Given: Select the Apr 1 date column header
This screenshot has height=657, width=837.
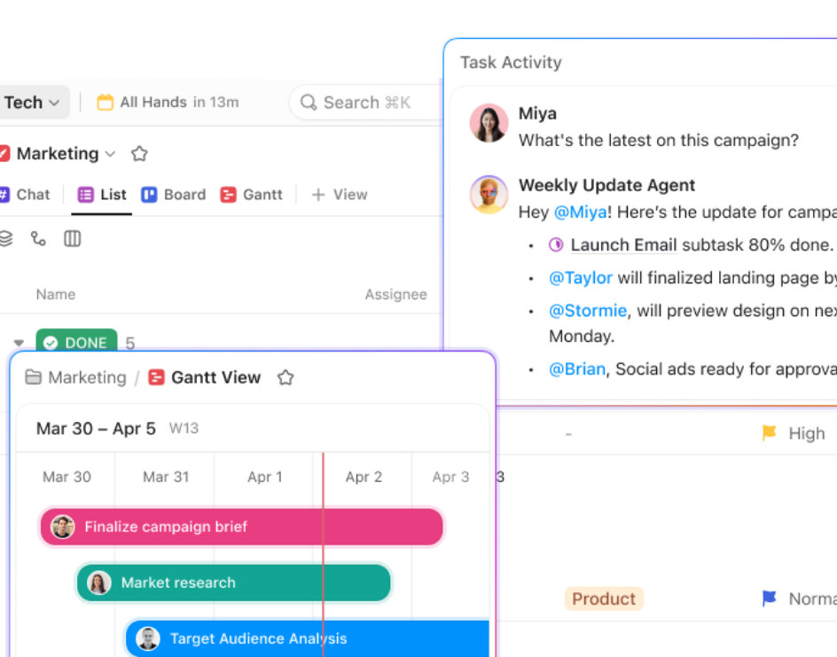Looking at the screenshot, I should 265,476.
